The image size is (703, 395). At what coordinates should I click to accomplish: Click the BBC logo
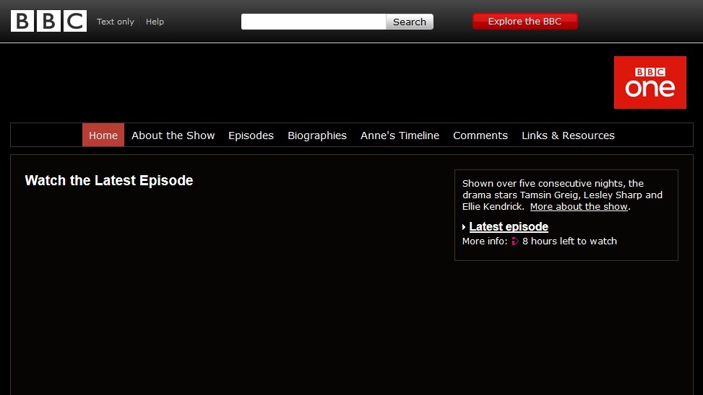[x=48, y=21]
